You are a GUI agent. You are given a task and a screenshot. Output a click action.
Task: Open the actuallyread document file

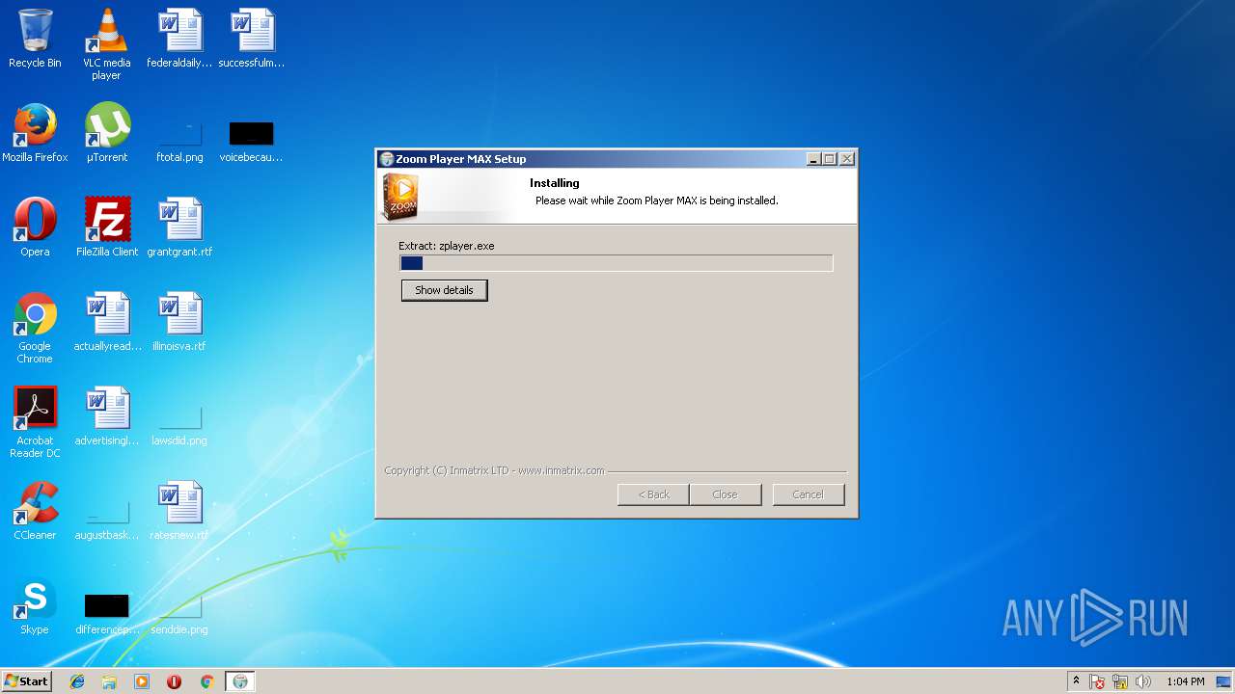click(106, 322)
